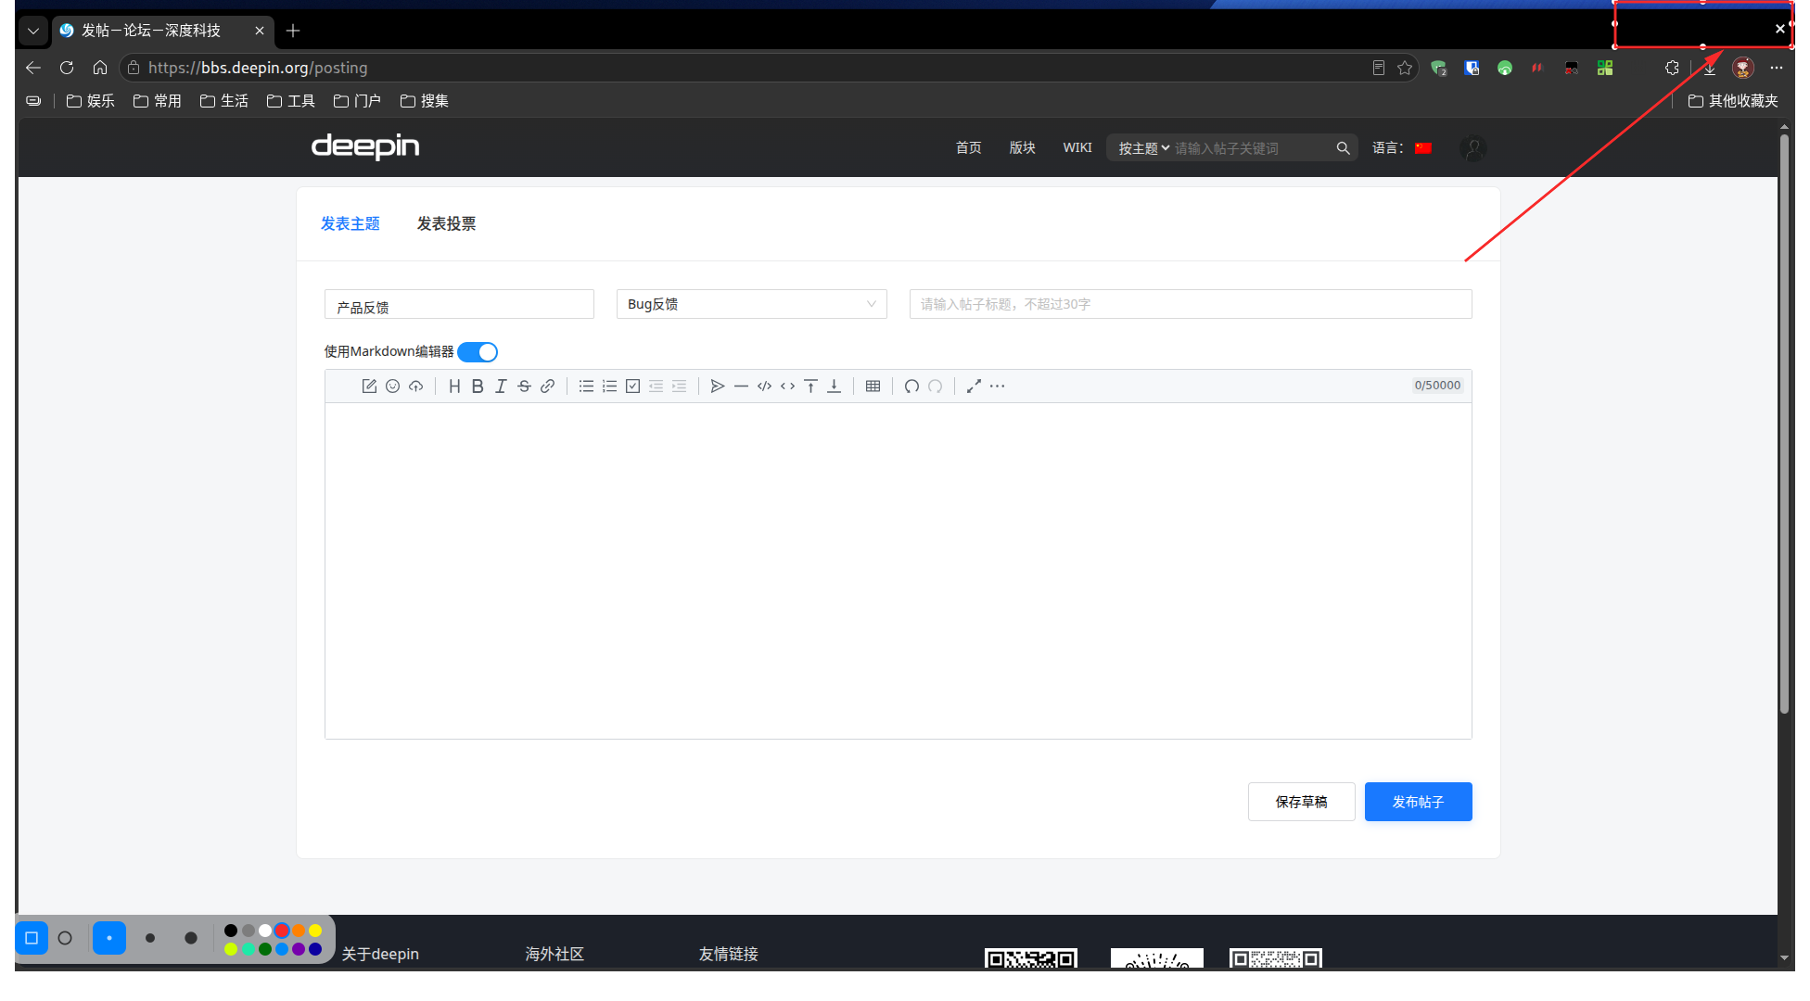Switch to the 发表投票 tab
The height and width of the screenshot is (1001, 1810).
(x=446, y=223)
